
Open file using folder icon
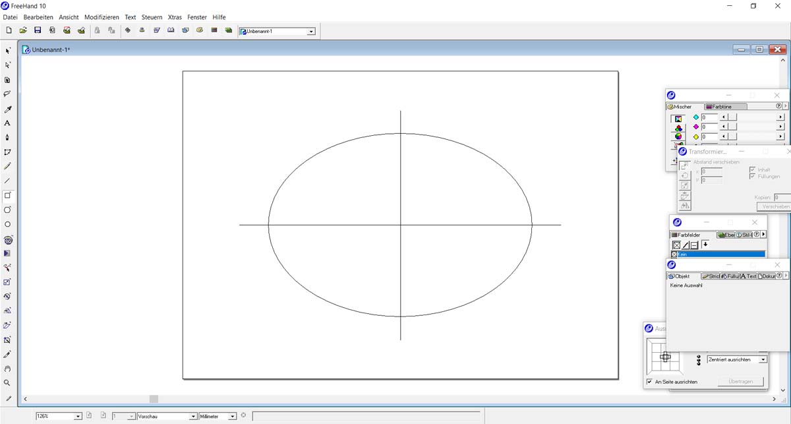click(x=23, y=30)
